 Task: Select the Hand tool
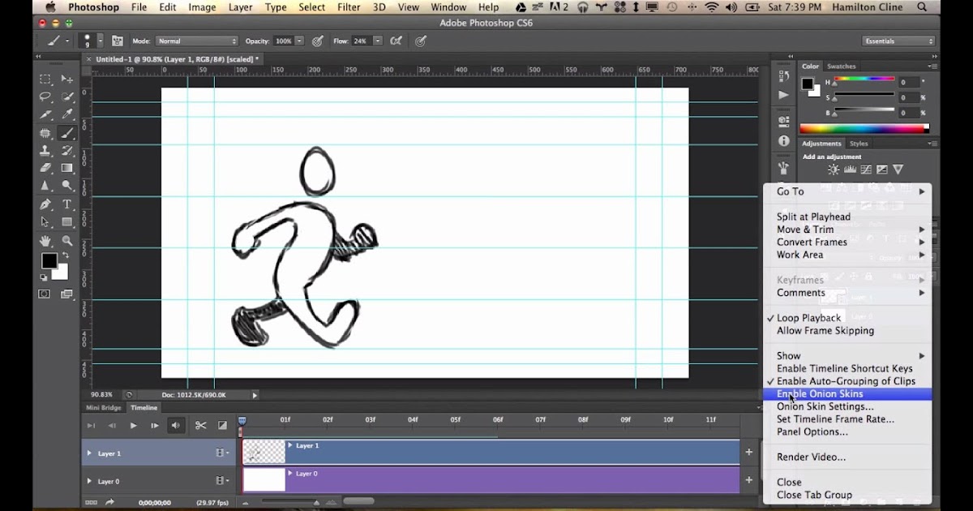[46, 241]
